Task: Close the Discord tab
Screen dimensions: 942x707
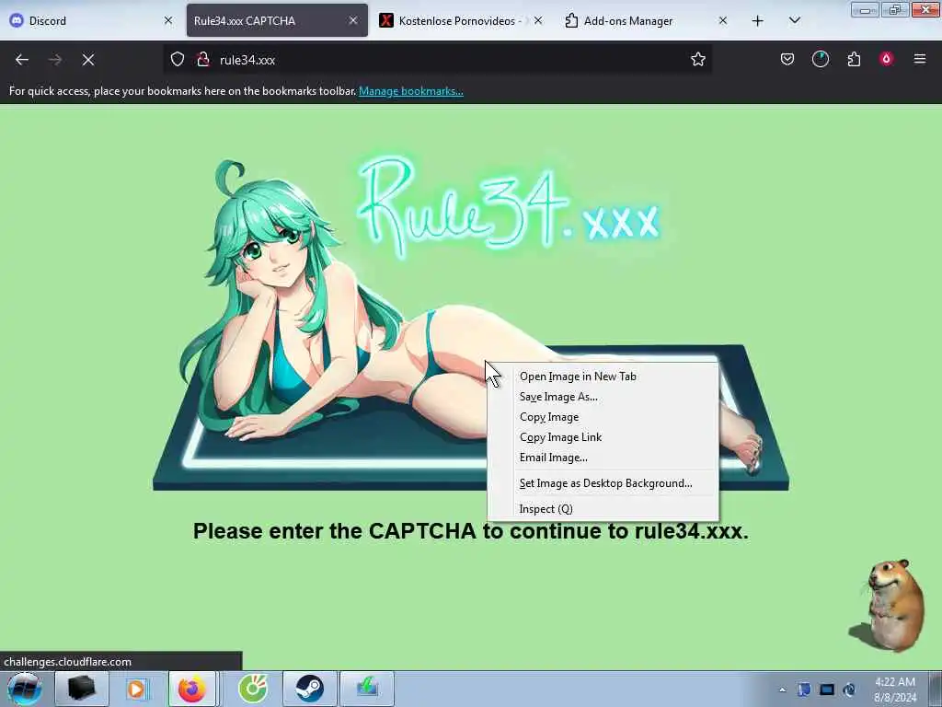Action: [168, 20]
